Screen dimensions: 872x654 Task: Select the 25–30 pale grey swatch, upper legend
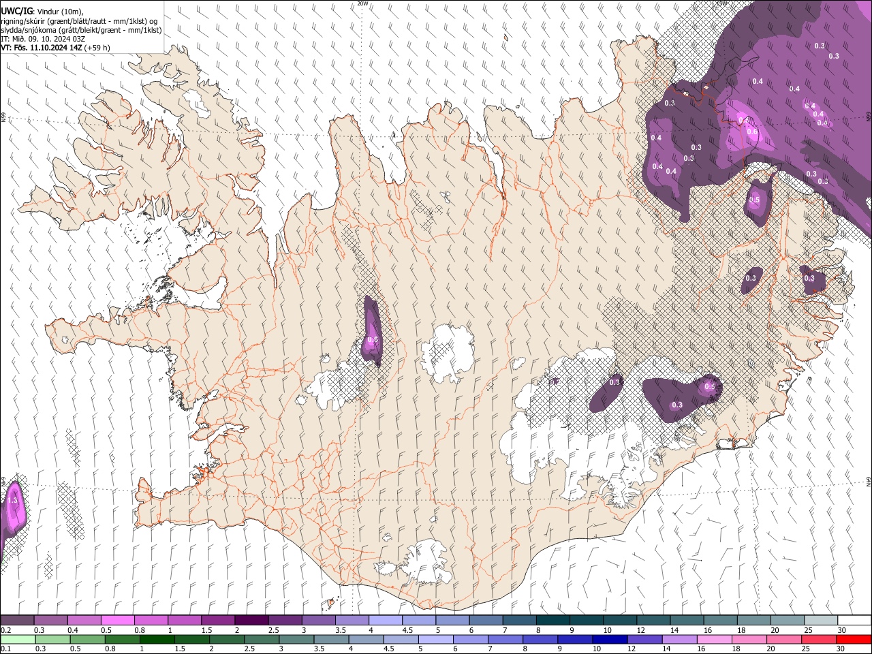point(821,621)
